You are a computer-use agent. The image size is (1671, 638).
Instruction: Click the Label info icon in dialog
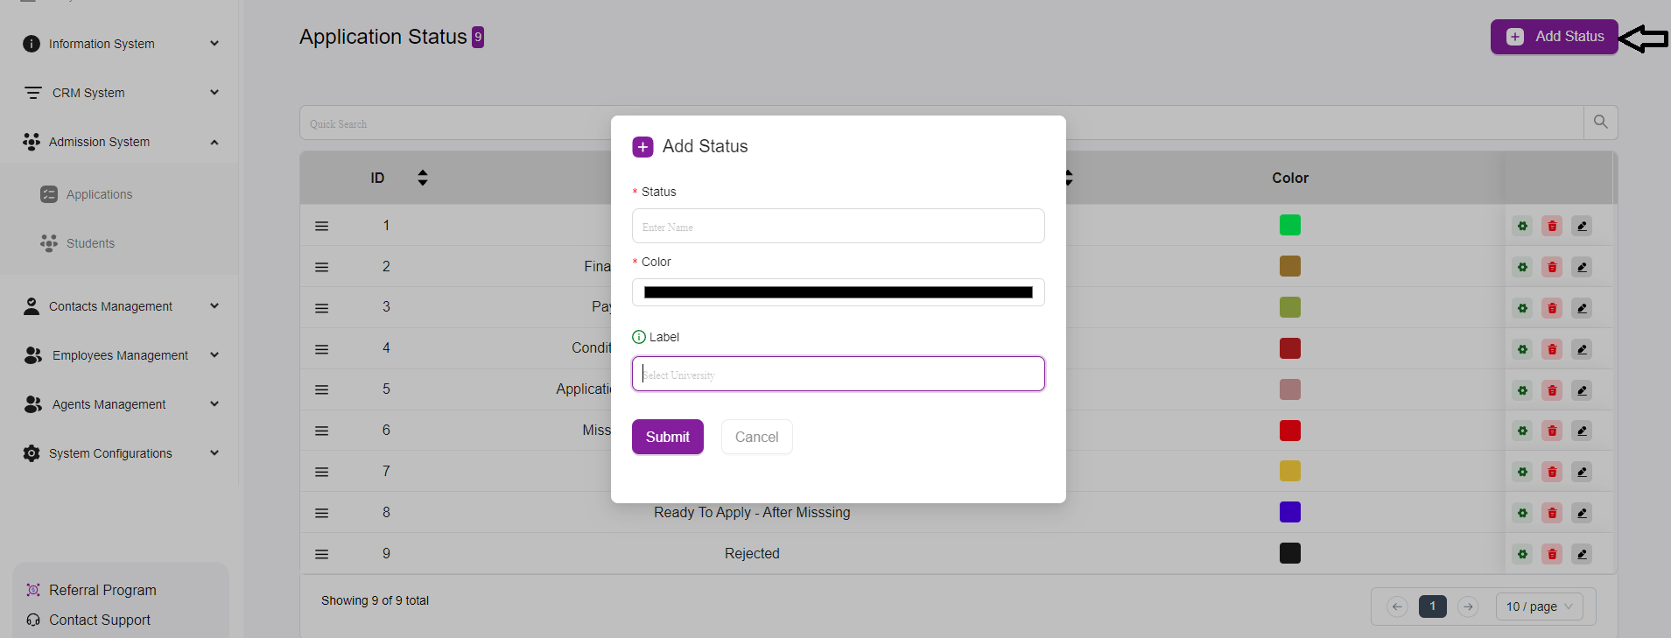639,337
